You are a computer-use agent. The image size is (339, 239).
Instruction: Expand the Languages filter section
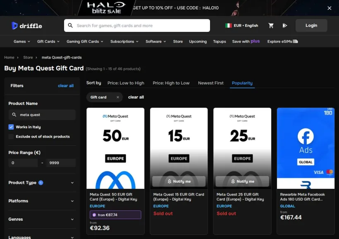(41, 237)
